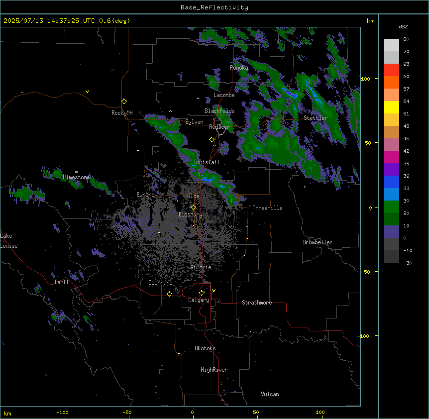Pick the bright yellow 51-54 dBZ legend swatch
The image size is (429, 419).
(x=391, y=107)
